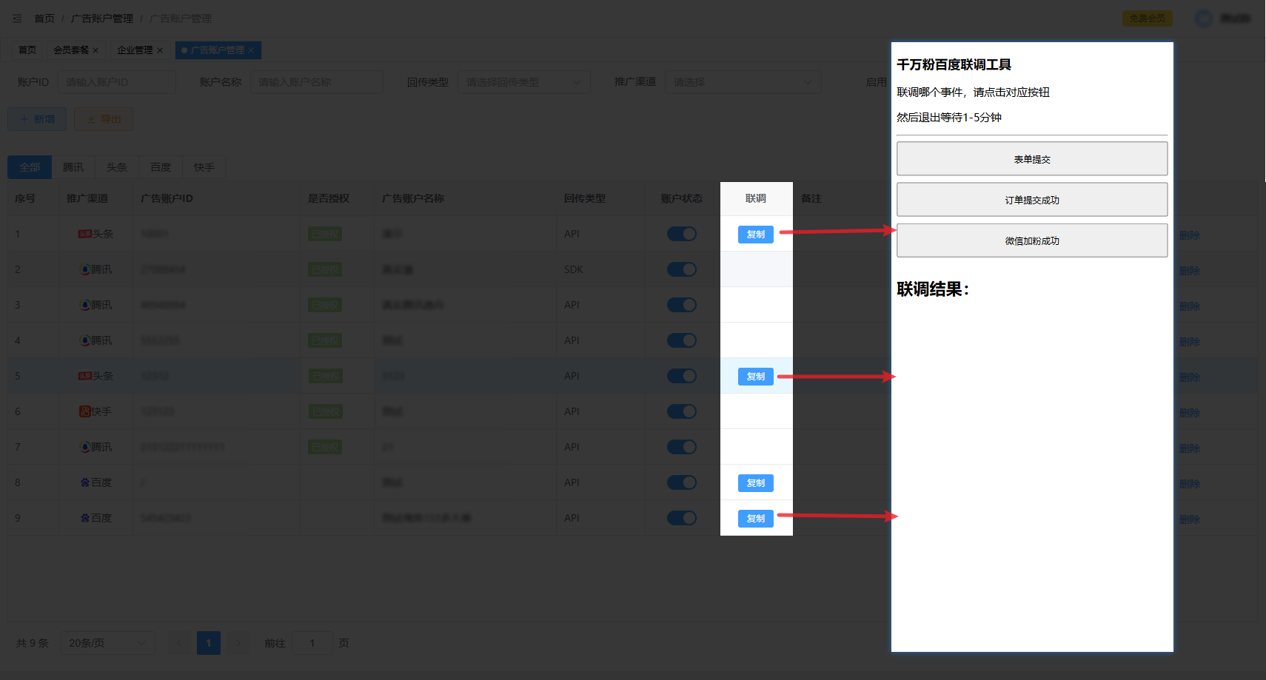Click the 账户ID input field
This screenshot has width=1266, height=680.
(117, 82)
